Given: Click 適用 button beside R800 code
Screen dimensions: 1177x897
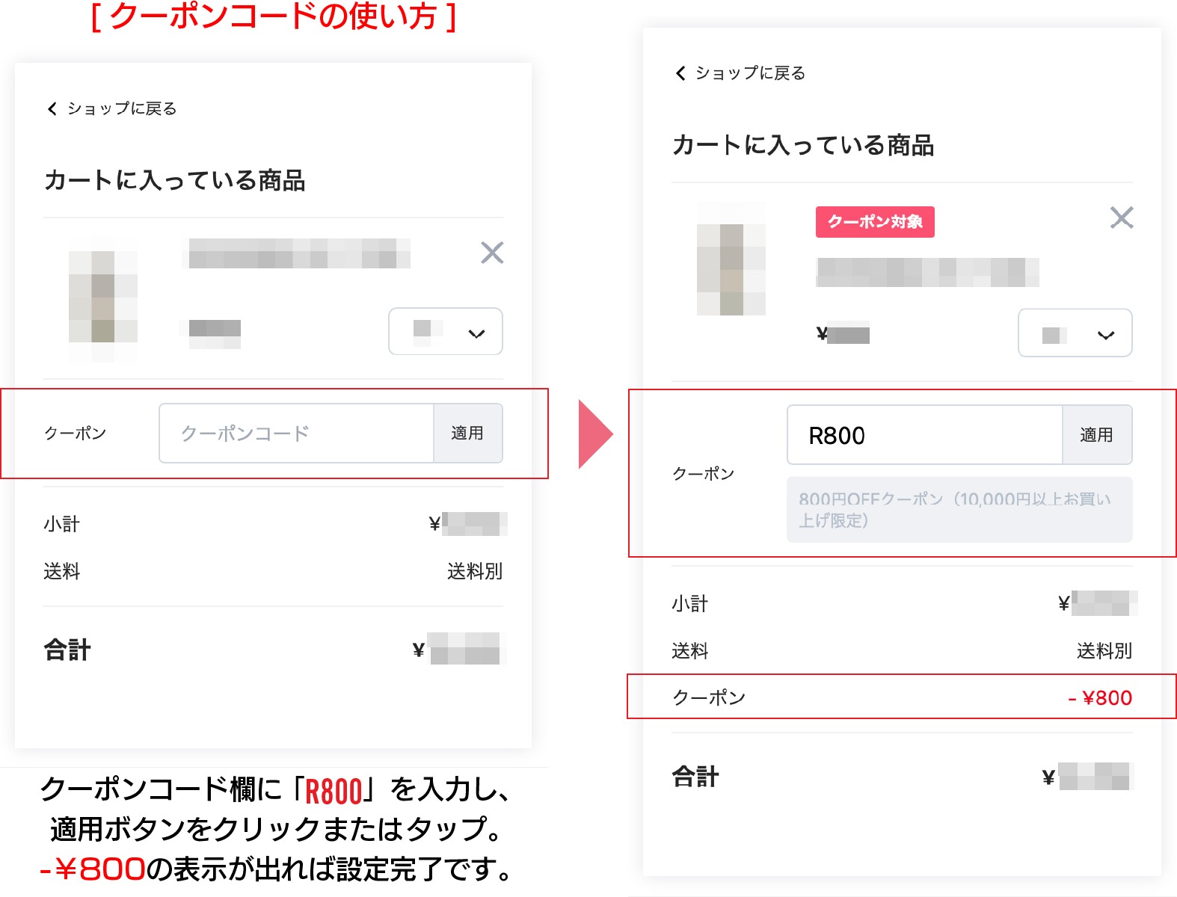Looking at the screenshot, I should [1097, 435].
